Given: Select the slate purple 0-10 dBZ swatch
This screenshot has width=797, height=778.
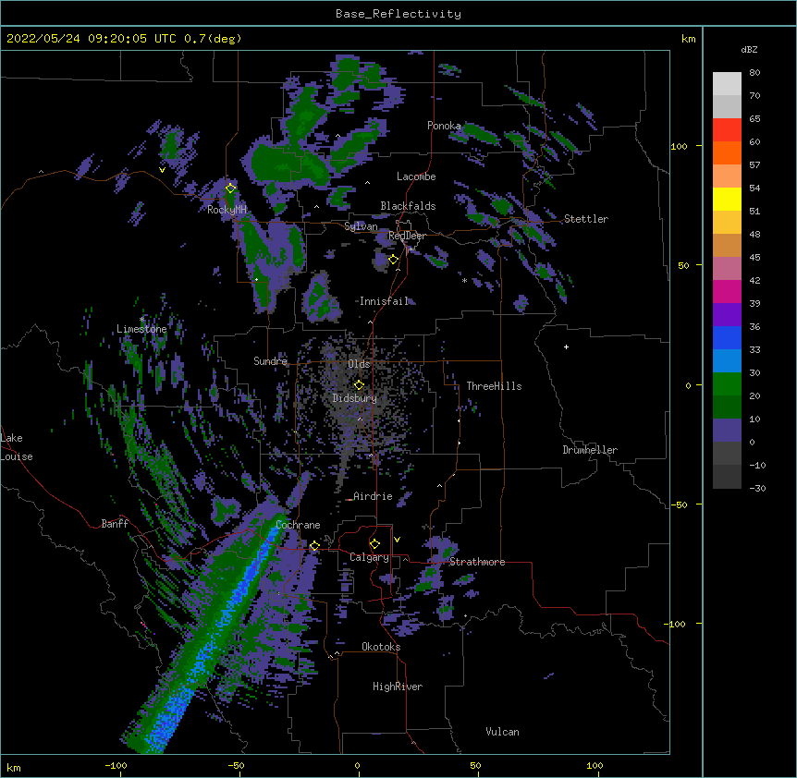Looking at the screenshot, I should (x=727, y=431).
